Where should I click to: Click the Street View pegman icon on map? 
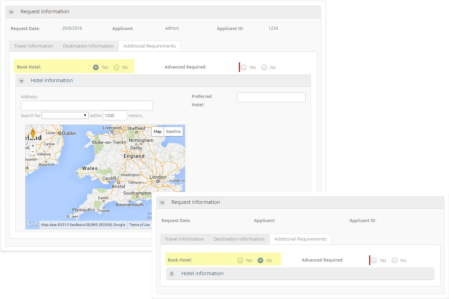tap(33, 133)
